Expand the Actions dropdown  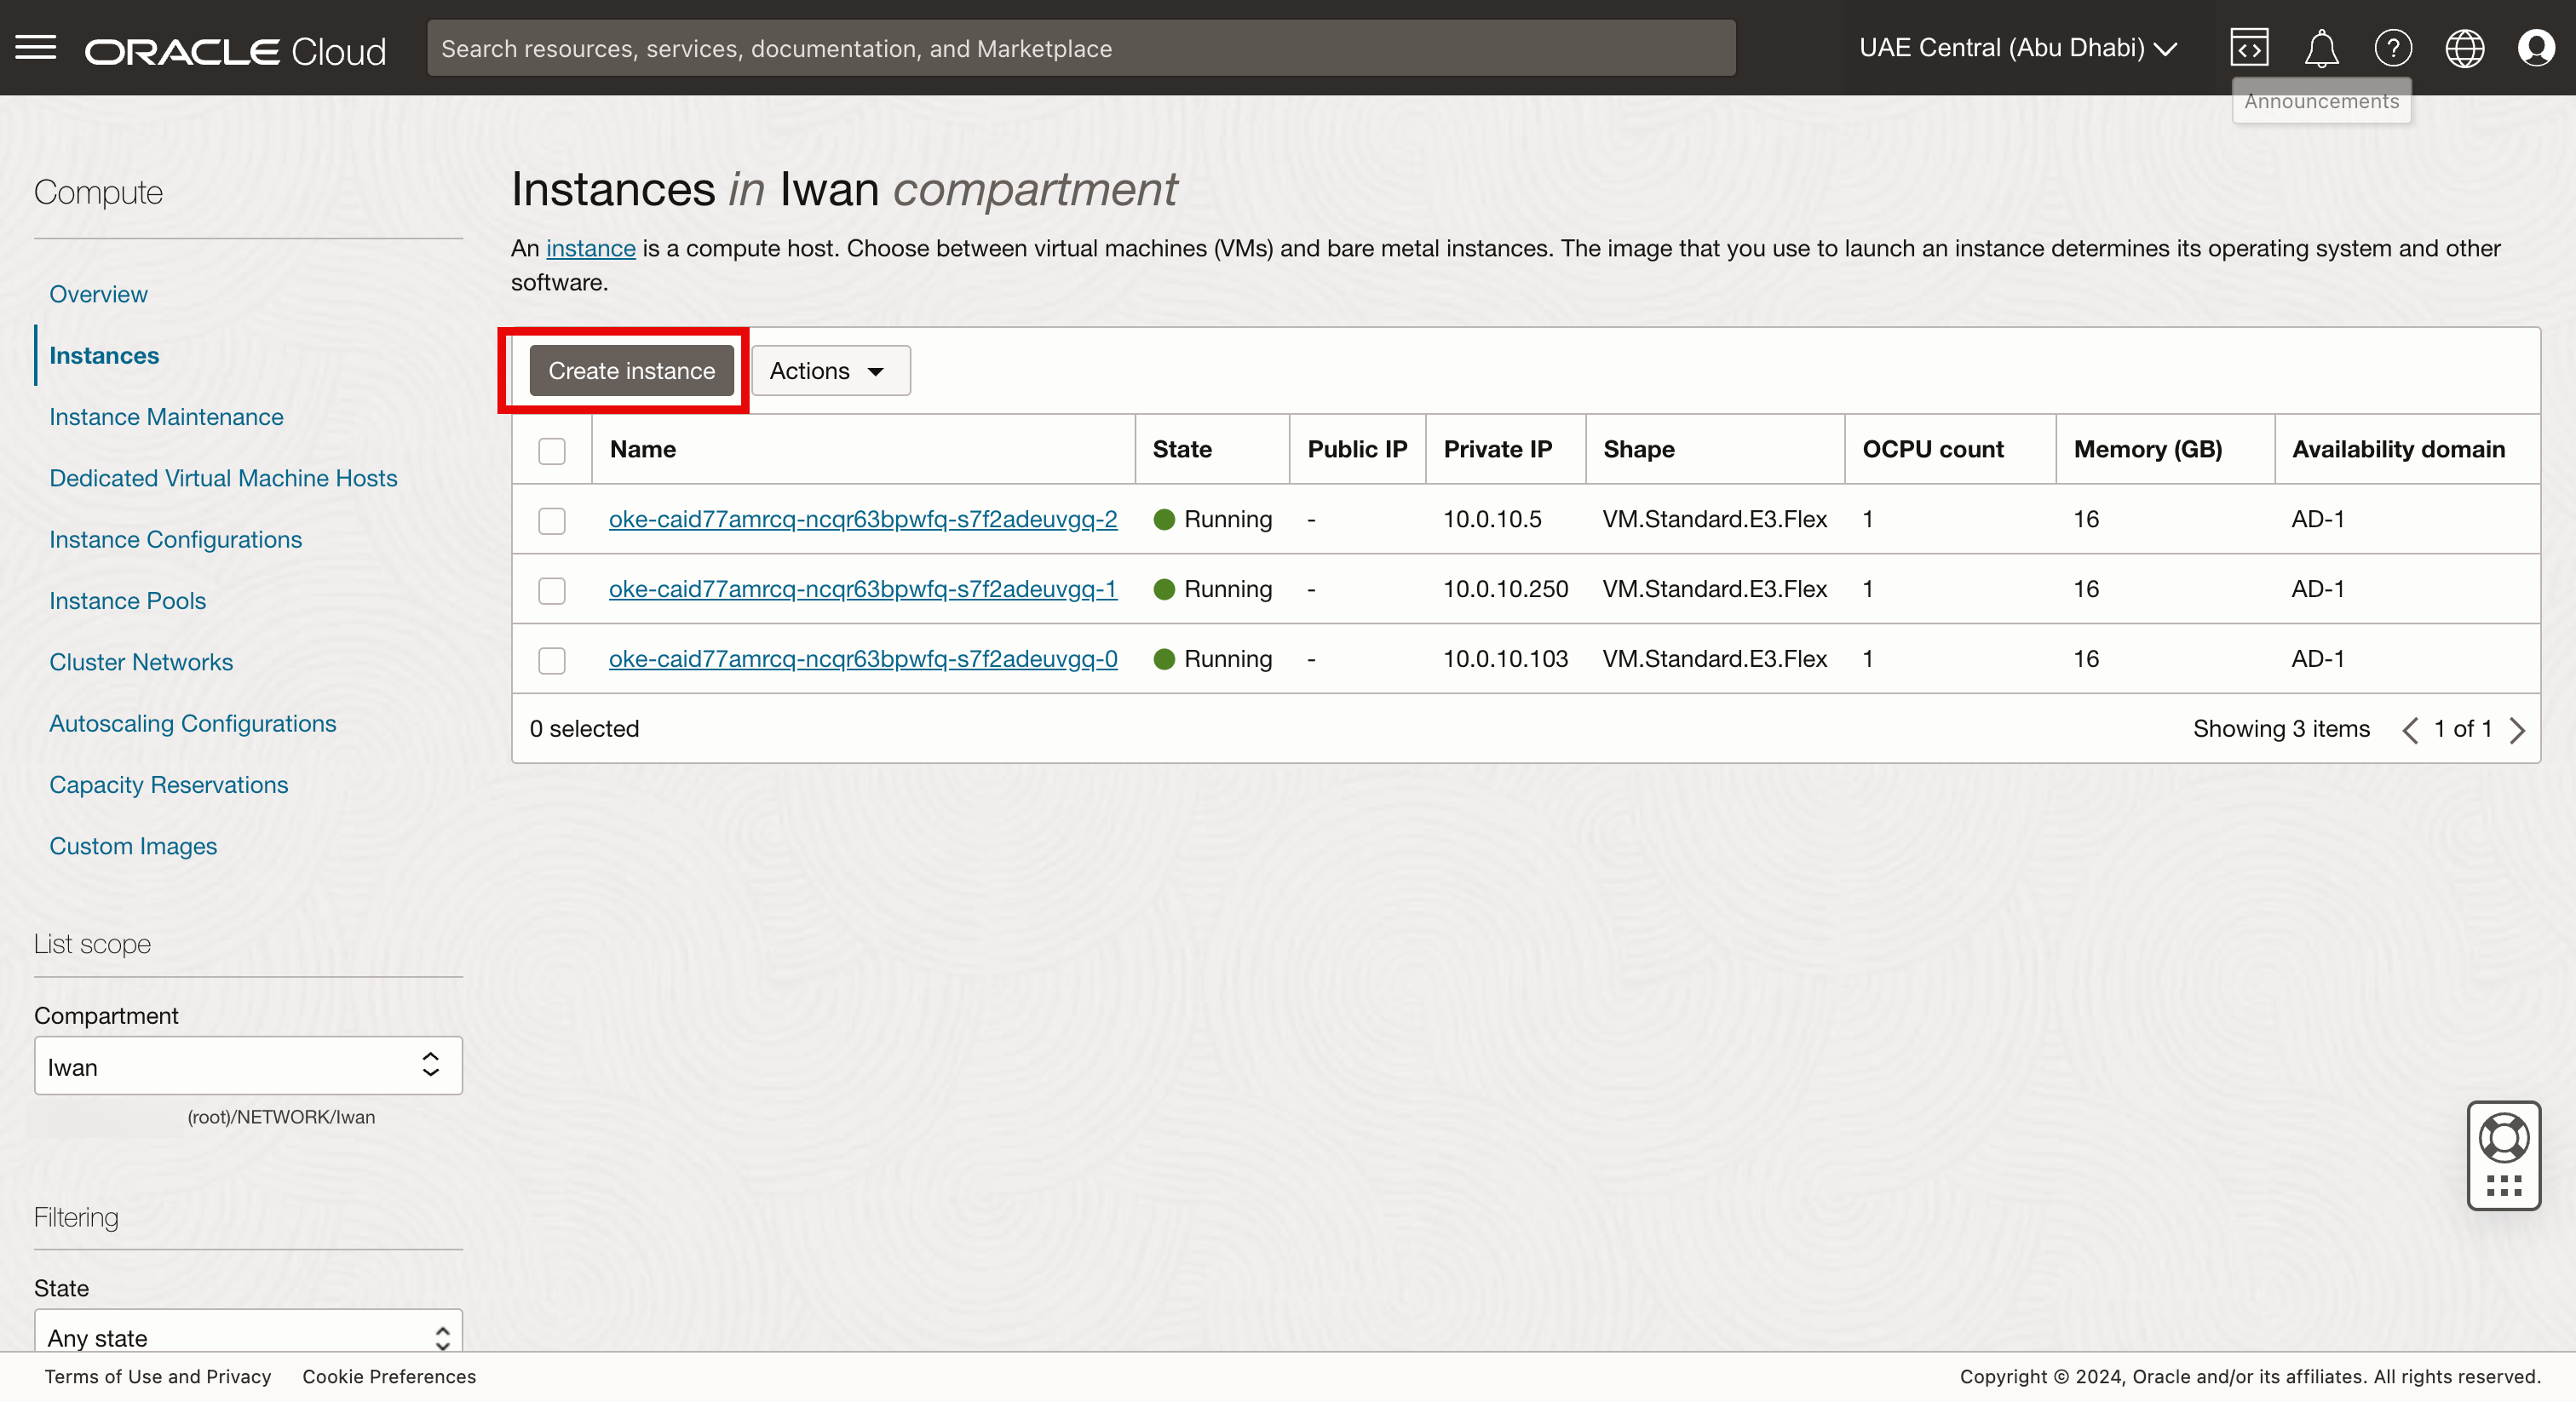(830, 371)
